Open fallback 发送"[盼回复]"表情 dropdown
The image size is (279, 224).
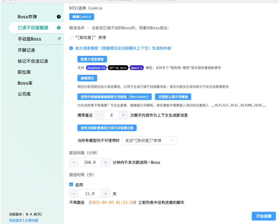pos(149,140)
